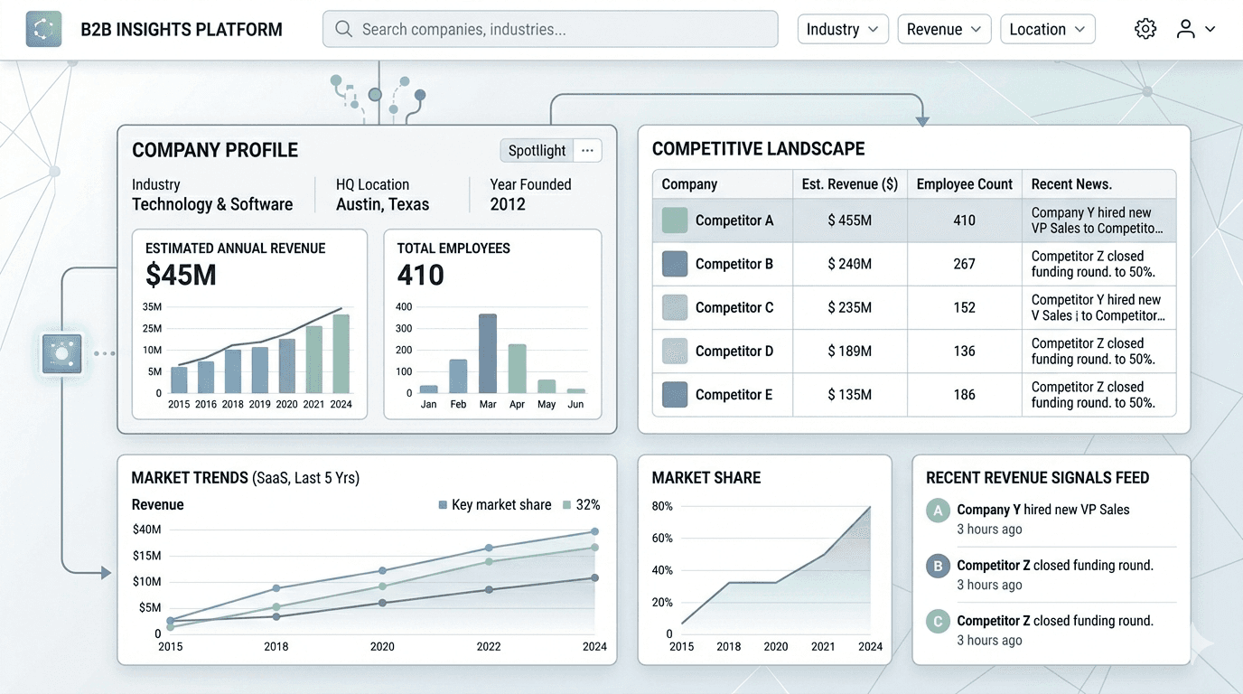
Task: Open the settings gear icon
Action: 1145,29
